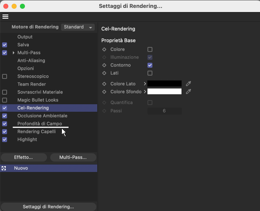Select the Anti-Aliasing settings item
The height and width of the screenshot is (211, 260).
coord(31,61)
